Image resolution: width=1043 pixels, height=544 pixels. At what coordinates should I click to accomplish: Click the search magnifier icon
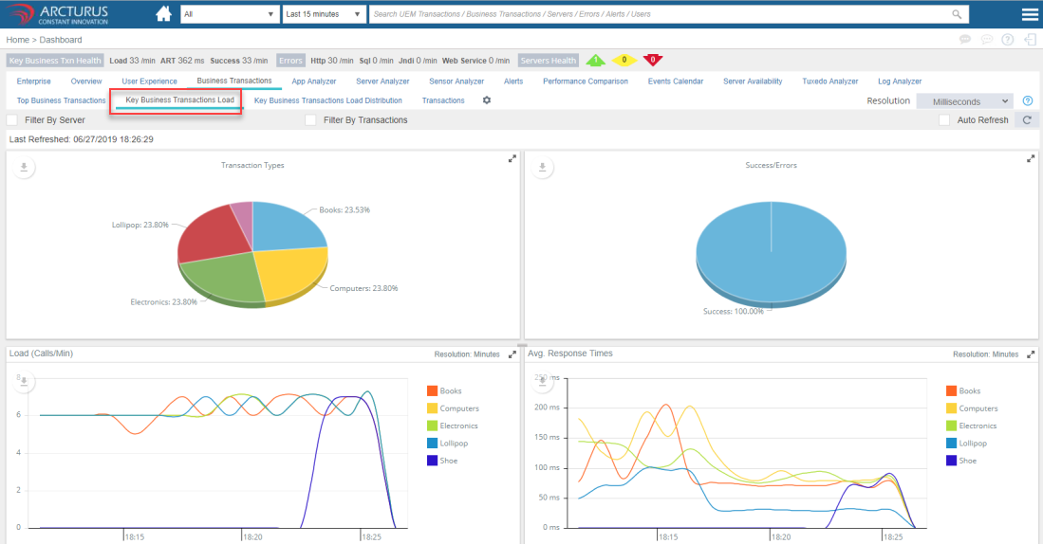957,14
